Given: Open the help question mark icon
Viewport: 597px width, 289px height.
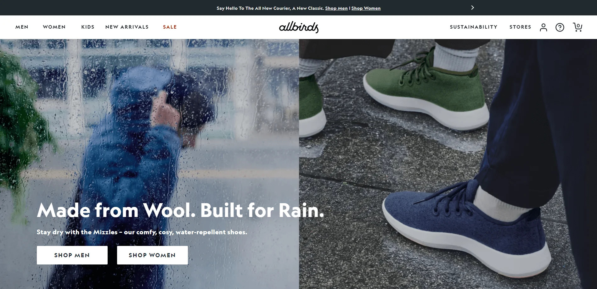Looking at the screenshot, I should click(560, 27).
